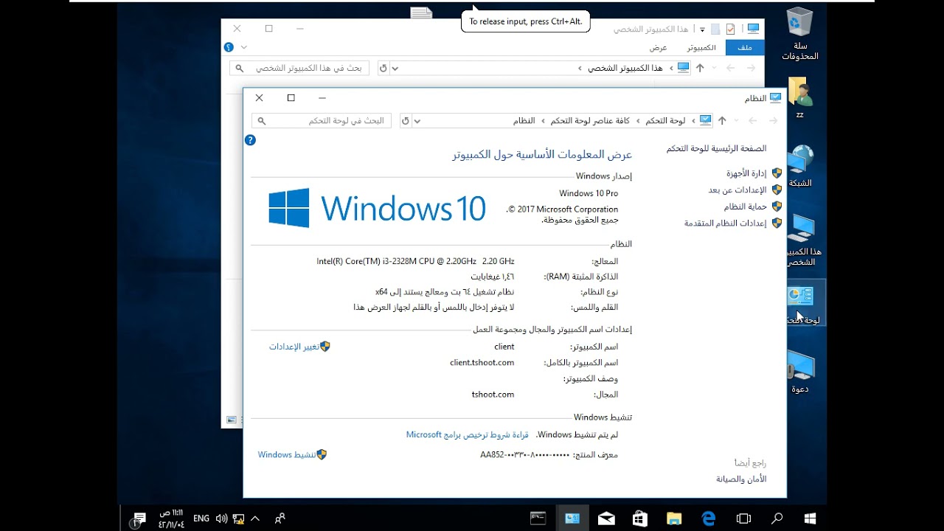Open the Computer (الكمبيوتر) tab in File Explorer
Viewport: 944px width, 531px height.
(x=701, y=47)
